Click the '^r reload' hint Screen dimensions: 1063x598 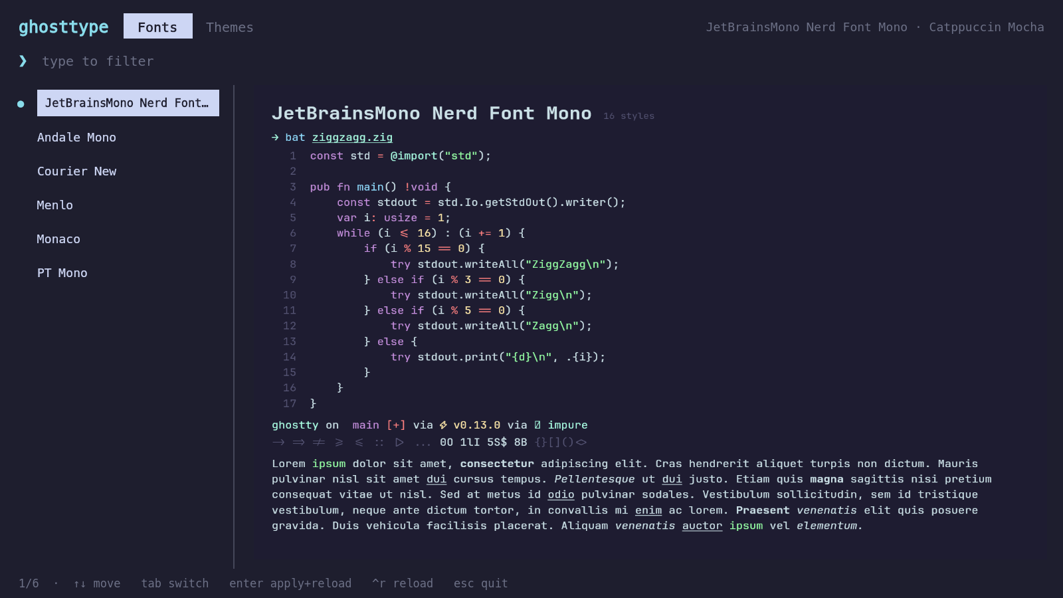click(403, 583)
